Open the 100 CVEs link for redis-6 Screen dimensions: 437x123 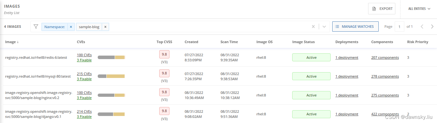point(84,55)
